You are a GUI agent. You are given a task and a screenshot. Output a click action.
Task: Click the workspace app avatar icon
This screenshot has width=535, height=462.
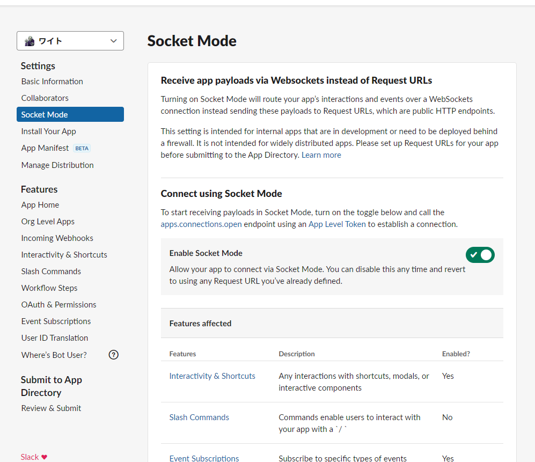[30, 41]
